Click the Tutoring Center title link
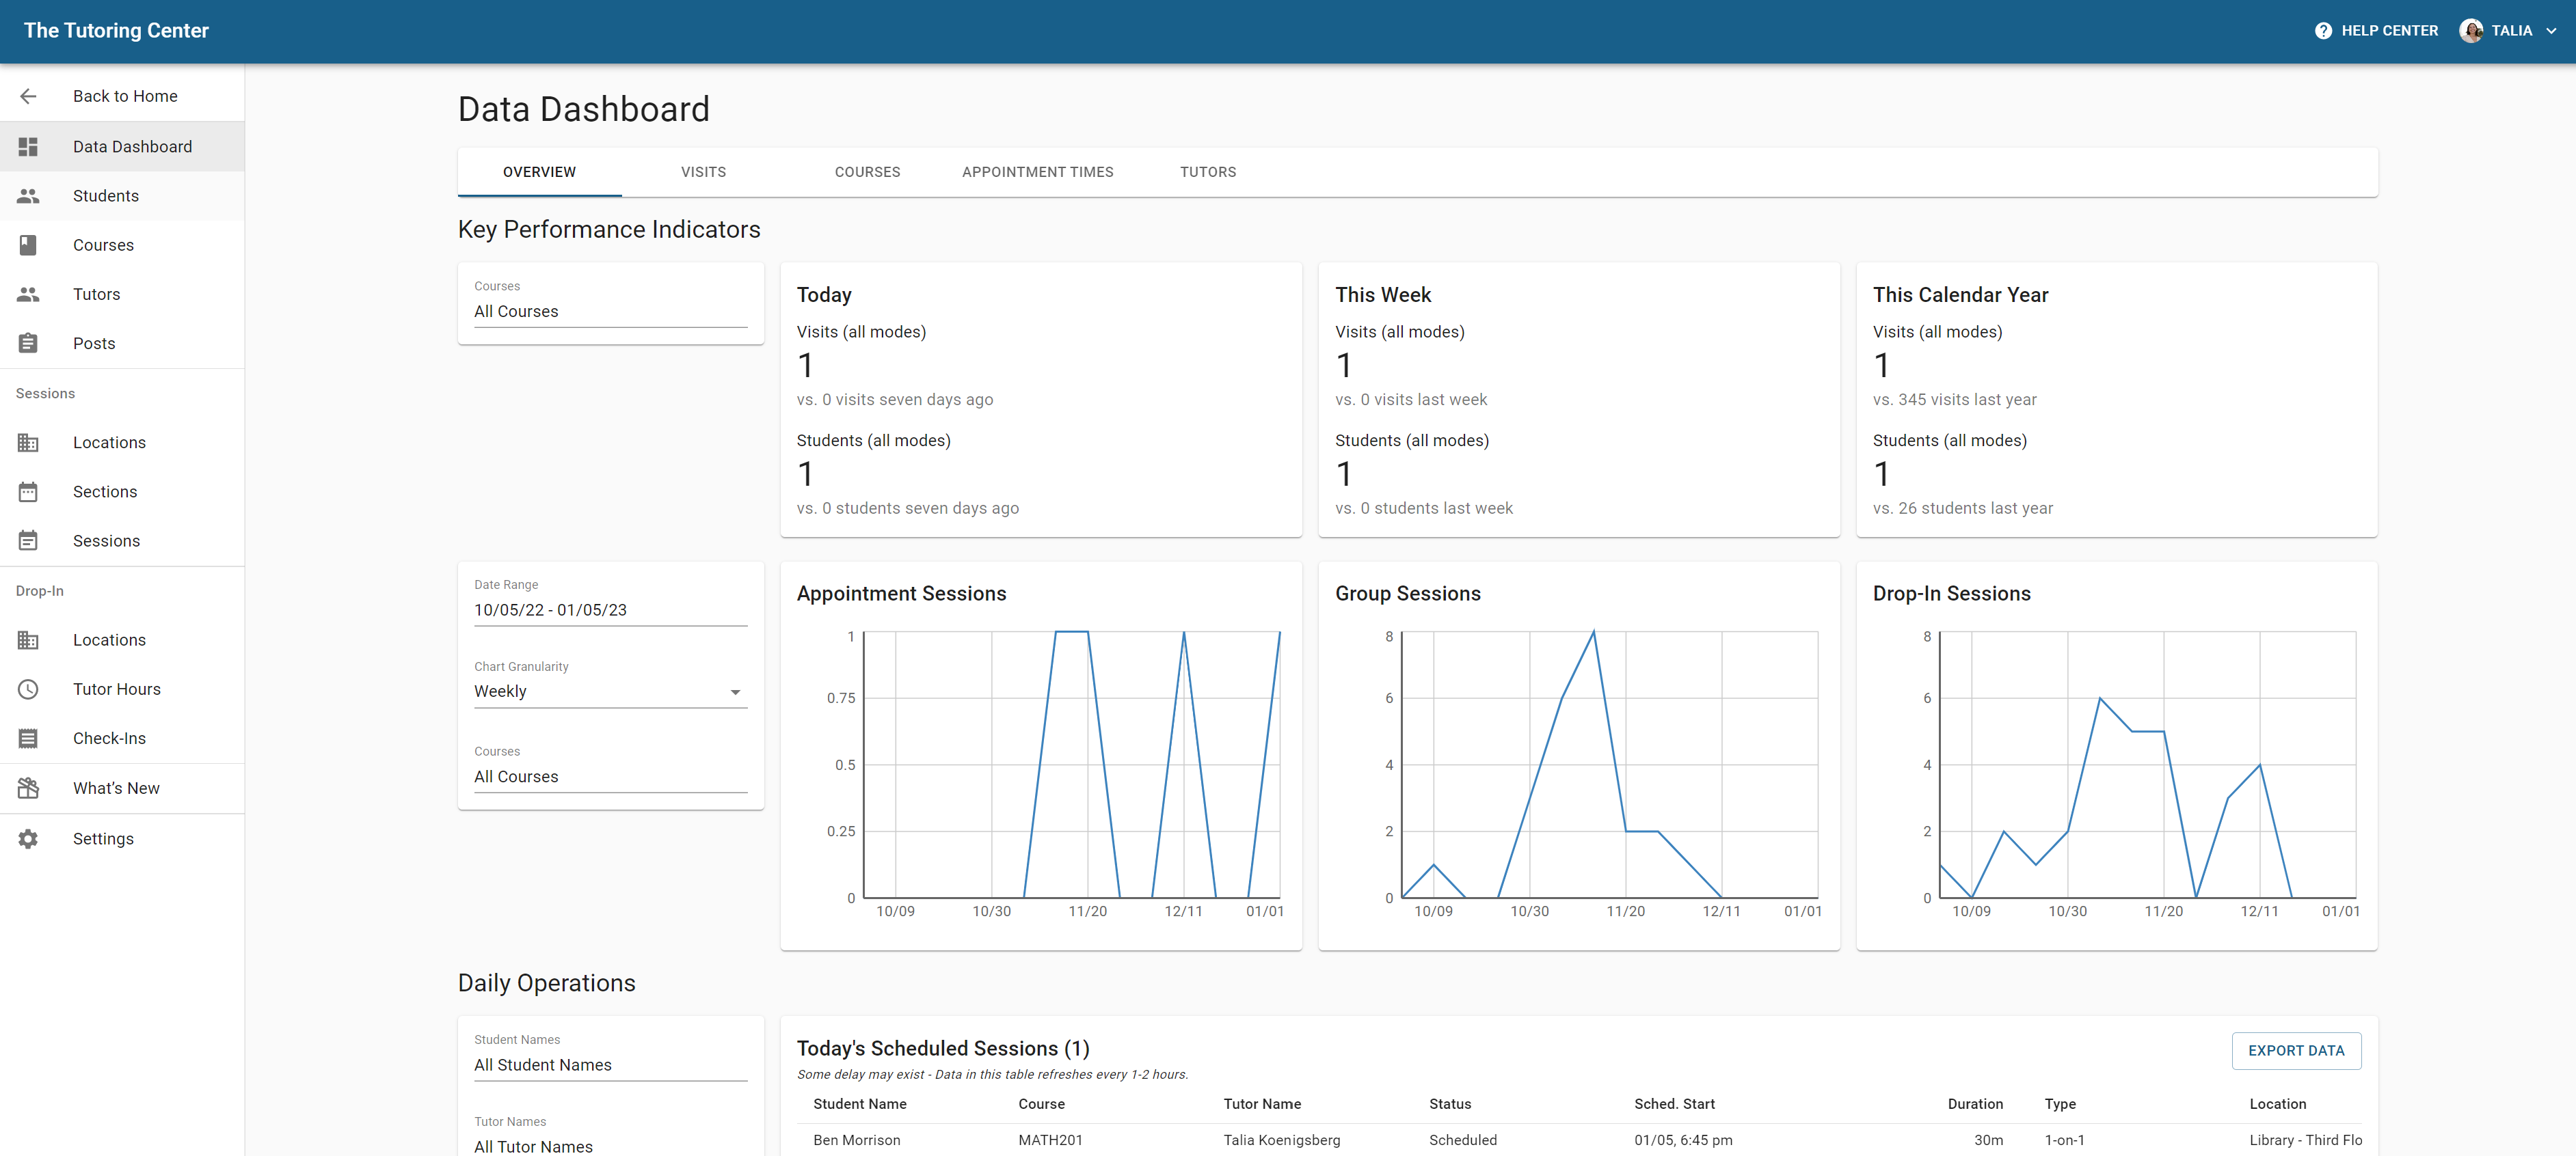This screenshot has height=1156, width=2576. pyautogui.click(x=116, y=31)
